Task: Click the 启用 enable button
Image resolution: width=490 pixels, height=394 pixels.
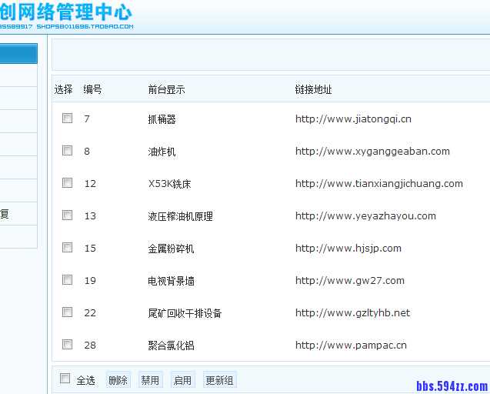Action: click(182, 380)
